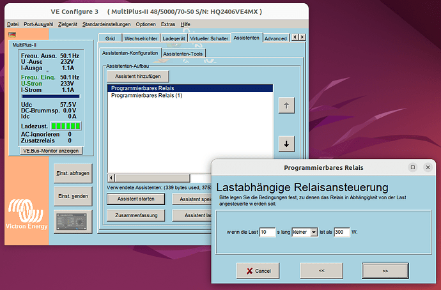
Task: Open the Hilfe menu
Action: [185, 24]
